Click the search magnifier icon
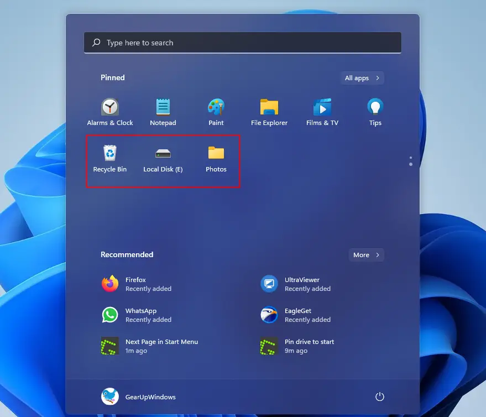486x417 pixels. coord(96,42)
